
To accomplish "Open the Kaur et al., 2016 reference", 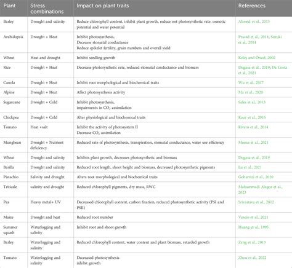I will click(252, 117).
